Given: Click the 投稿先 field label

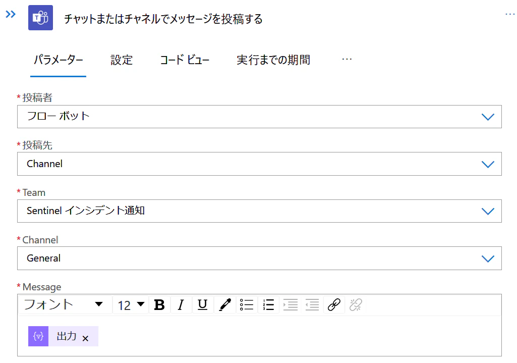Looking at the screenshot, I should click(37, 145).
